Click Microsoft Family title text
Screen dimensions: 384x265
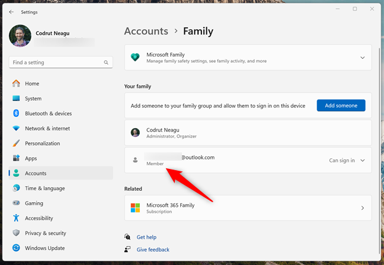(x=165, y=55)
